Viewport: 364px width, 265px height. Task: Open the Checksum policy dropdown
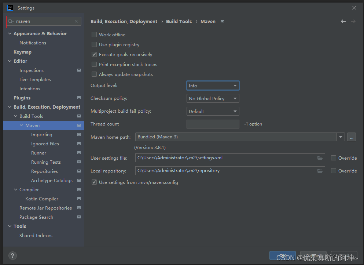tap(213, 99)
